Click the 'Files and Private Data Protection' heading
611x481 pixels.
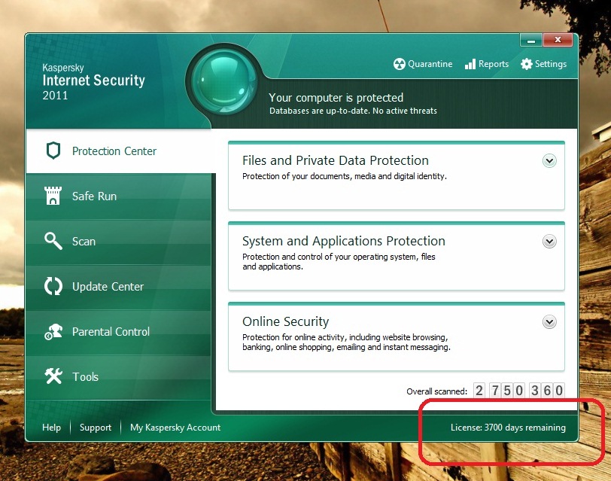click(x=336, y=160)
